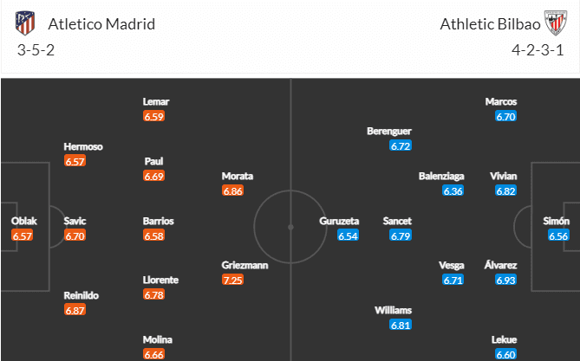The height and width of the screenshot is (361, 580).
Task: Click Balenziaga's 6.36 rating badge
Action: click(453, 191)
